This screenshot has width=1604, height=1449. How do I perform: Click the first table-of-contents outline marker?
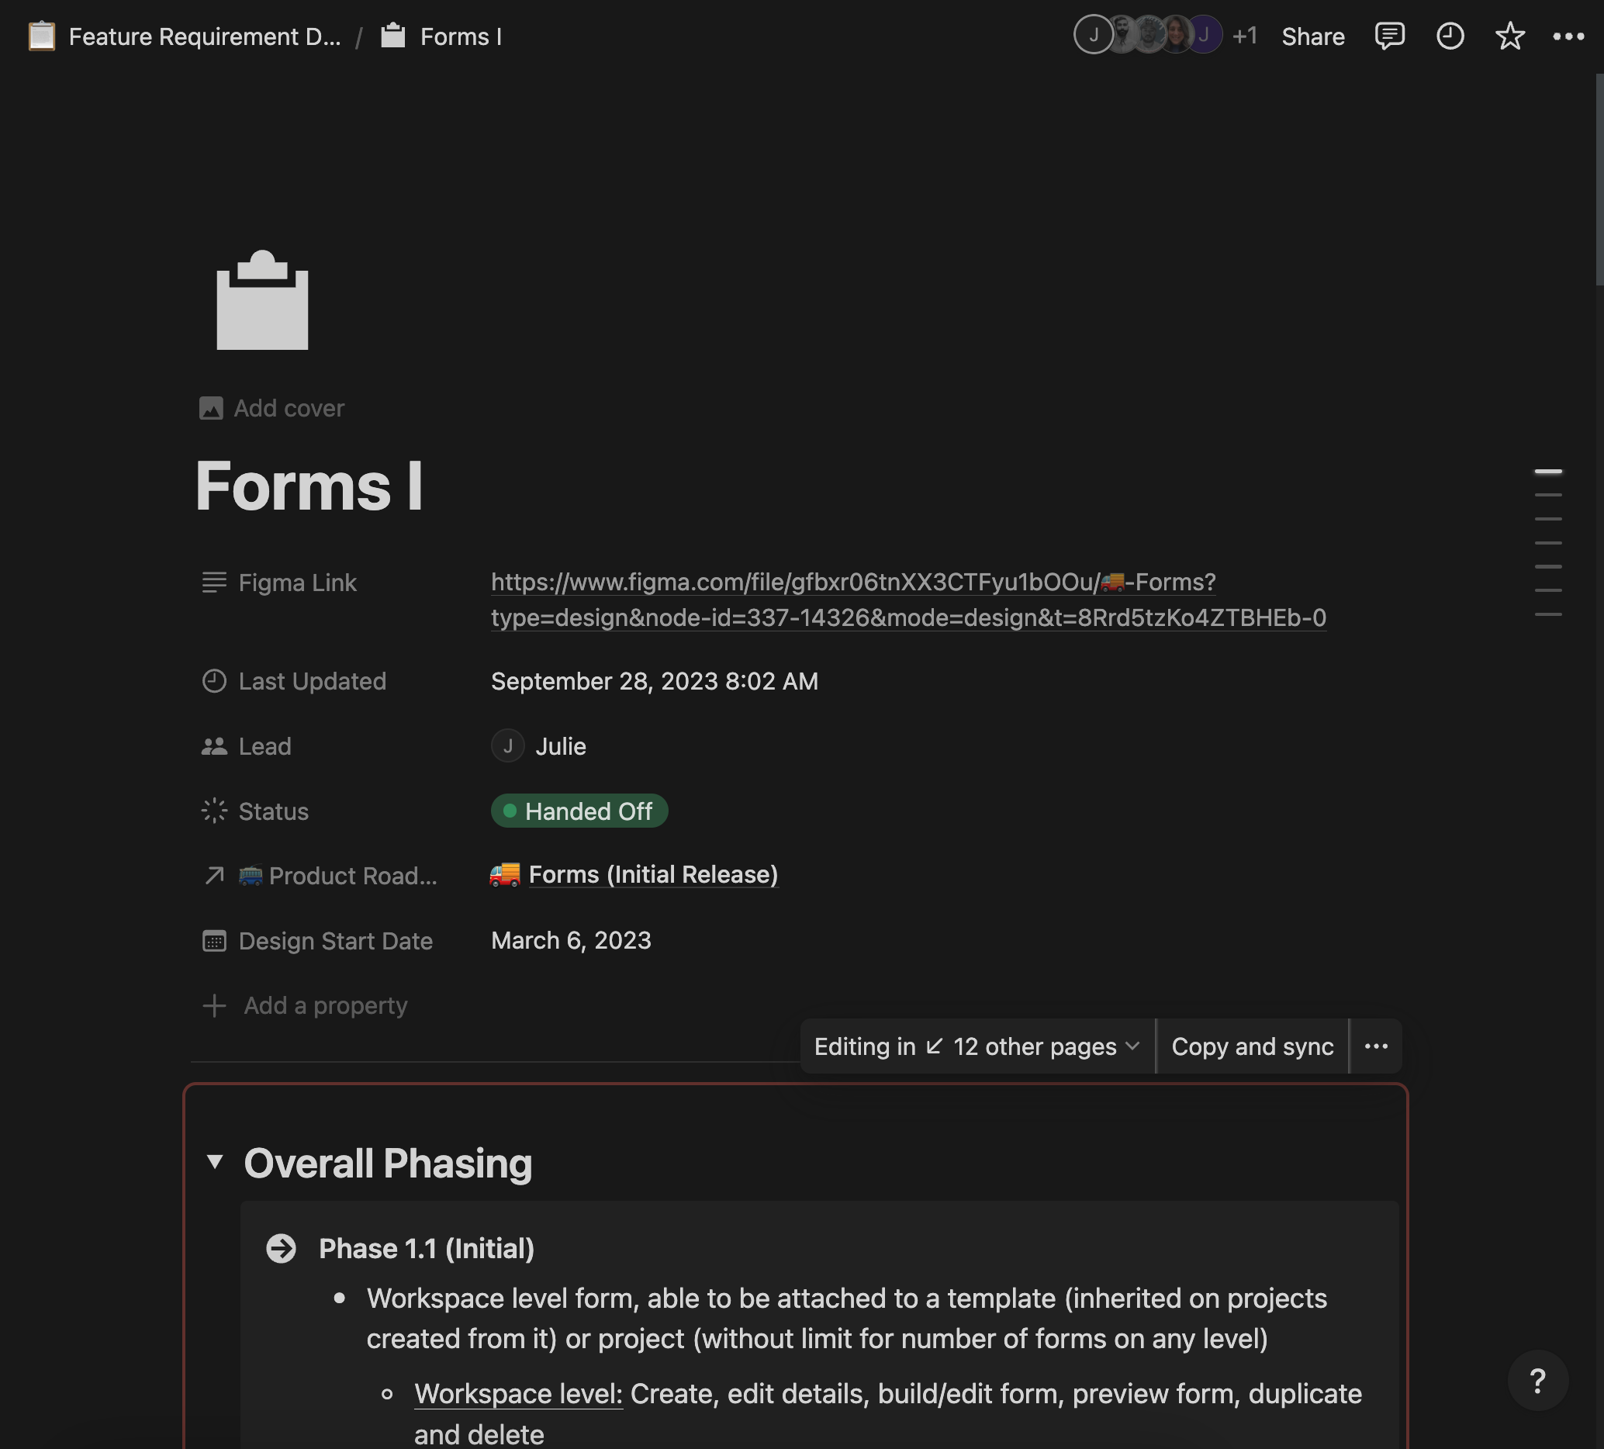1547,472
